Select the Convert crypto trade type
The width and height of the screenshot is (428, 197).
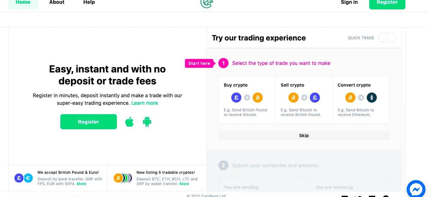361,100
